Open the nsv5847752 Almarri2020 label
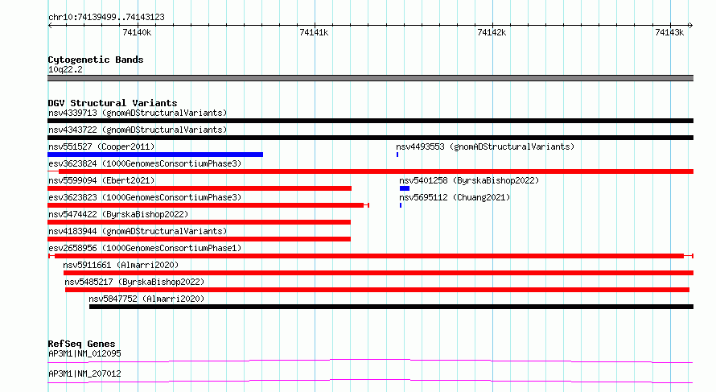Image resolution: width=716 pixels, height=392 pixels. 146,299
